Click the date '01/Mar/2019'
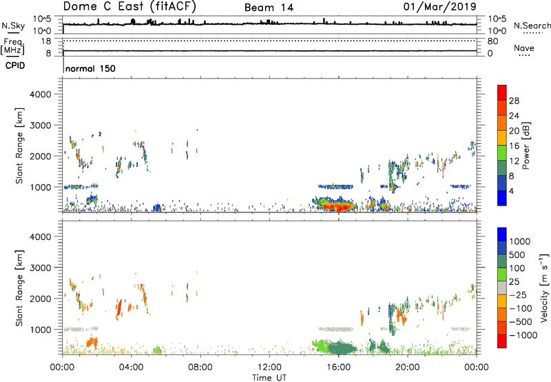The height and width of the screenshot is (382, 551). point(439,6)
